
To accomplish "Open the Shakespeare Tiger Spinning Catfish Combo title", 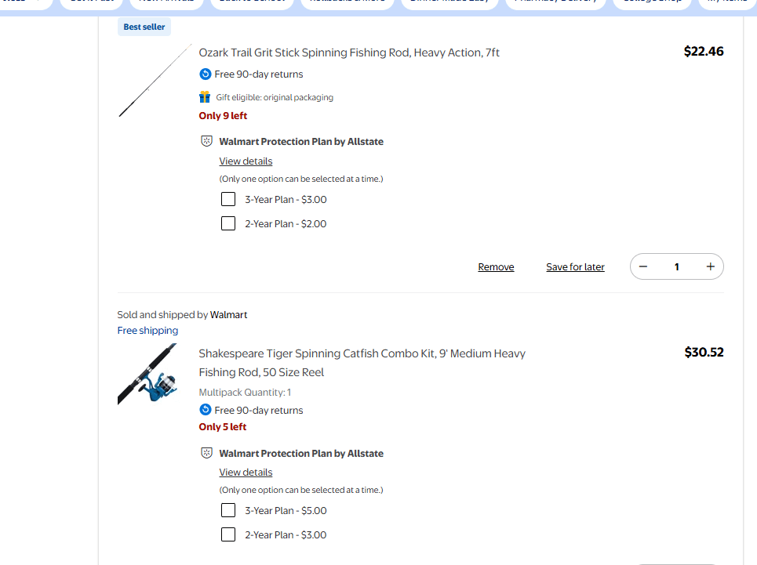I will click(x=362, y=354).
